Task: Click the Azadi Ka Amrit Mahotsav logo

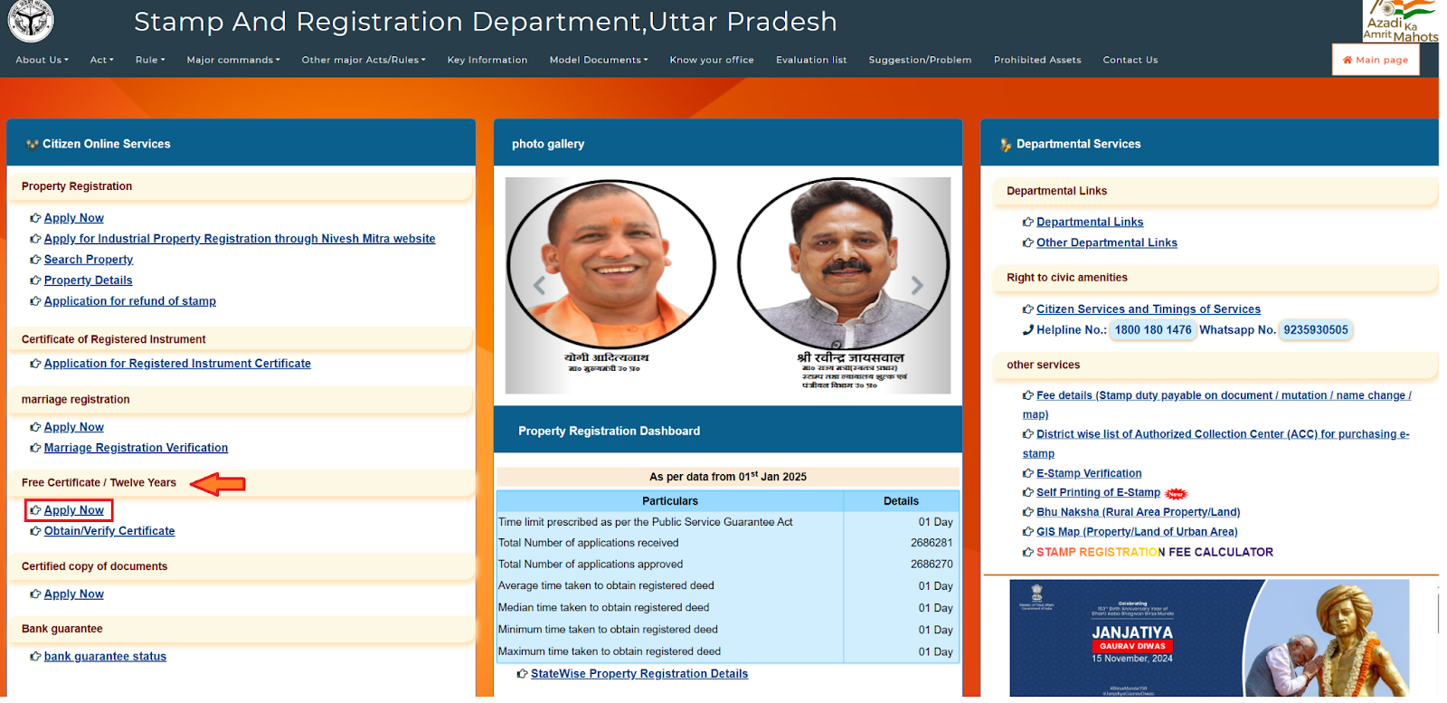Action: [x=1400, y=21]
